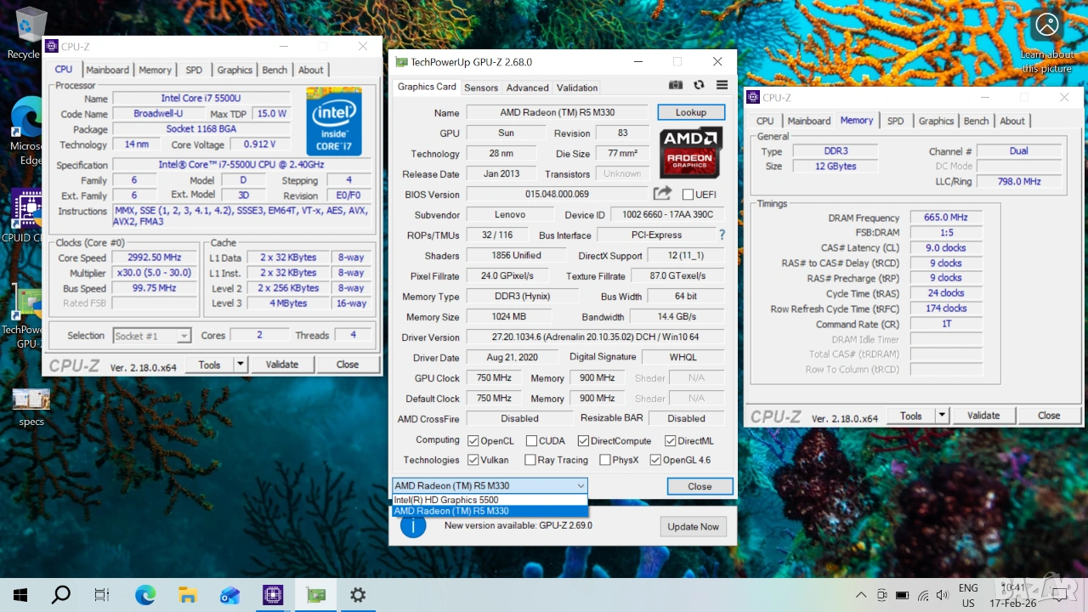Click GPU-Z icon in the taskbar

315,595
